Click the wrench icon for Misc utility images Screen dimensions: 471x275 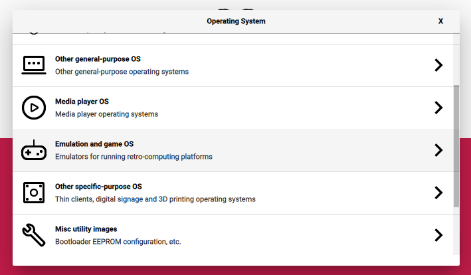[x=34, y=235]
